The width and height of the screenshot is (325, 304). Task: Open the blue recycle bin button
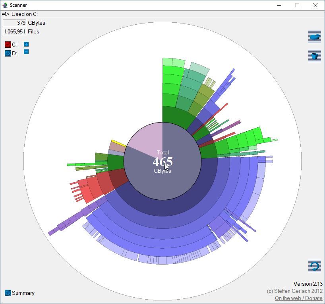pyautogui.click(x=315, y=56)
